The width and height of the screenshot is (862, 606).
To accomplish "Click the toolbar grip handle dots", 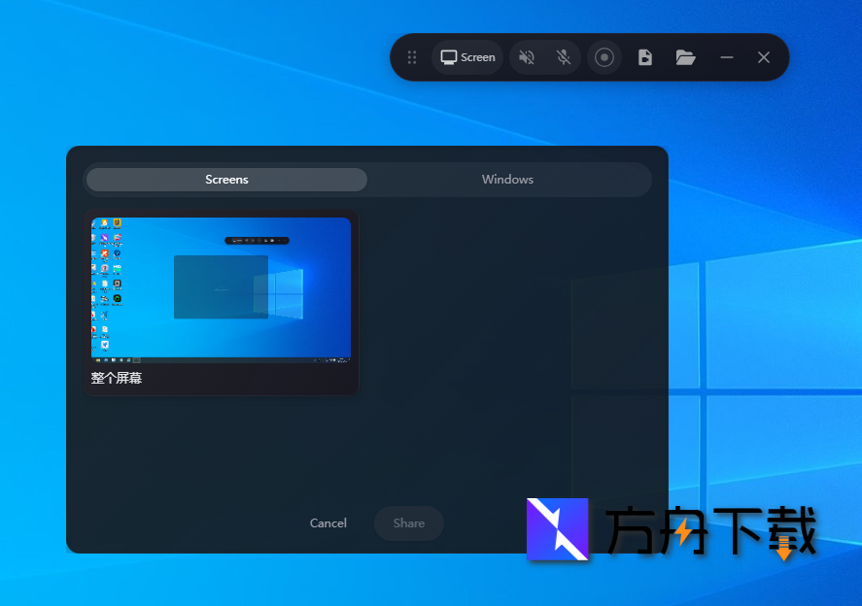I will [412, 57].
